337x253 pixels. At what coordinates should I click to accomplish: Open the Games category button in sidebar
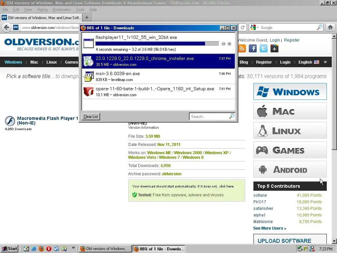pyautogui.click(x=290, y=150)
